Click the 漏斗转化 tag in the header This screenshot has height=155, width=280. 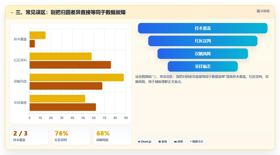[x=263, y=11]
